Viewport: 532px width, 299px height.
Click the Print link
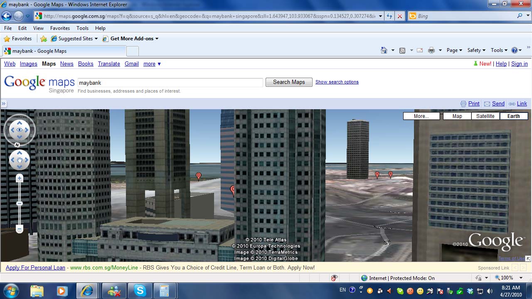[474, 104]
